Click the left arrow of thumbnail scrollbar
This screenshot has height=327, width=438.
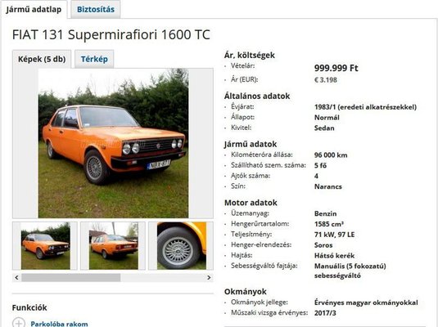pyautogui.click(x=16, y=278)
